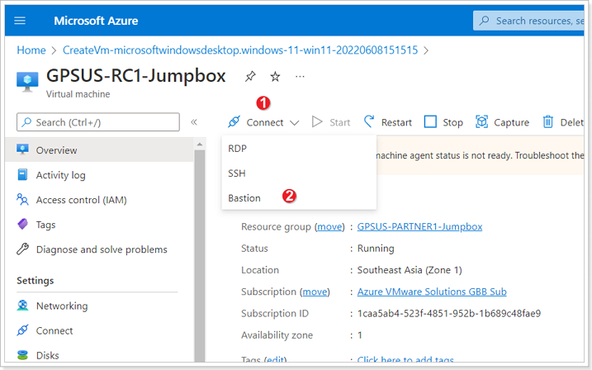Click the Restart button label
Screen dimensions: 592x370
click(396, 122)
